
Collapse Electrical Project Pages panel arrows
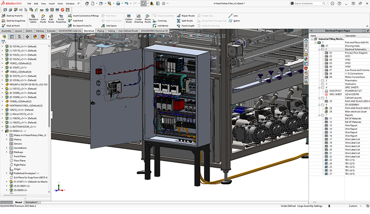(x=311, y=30)
